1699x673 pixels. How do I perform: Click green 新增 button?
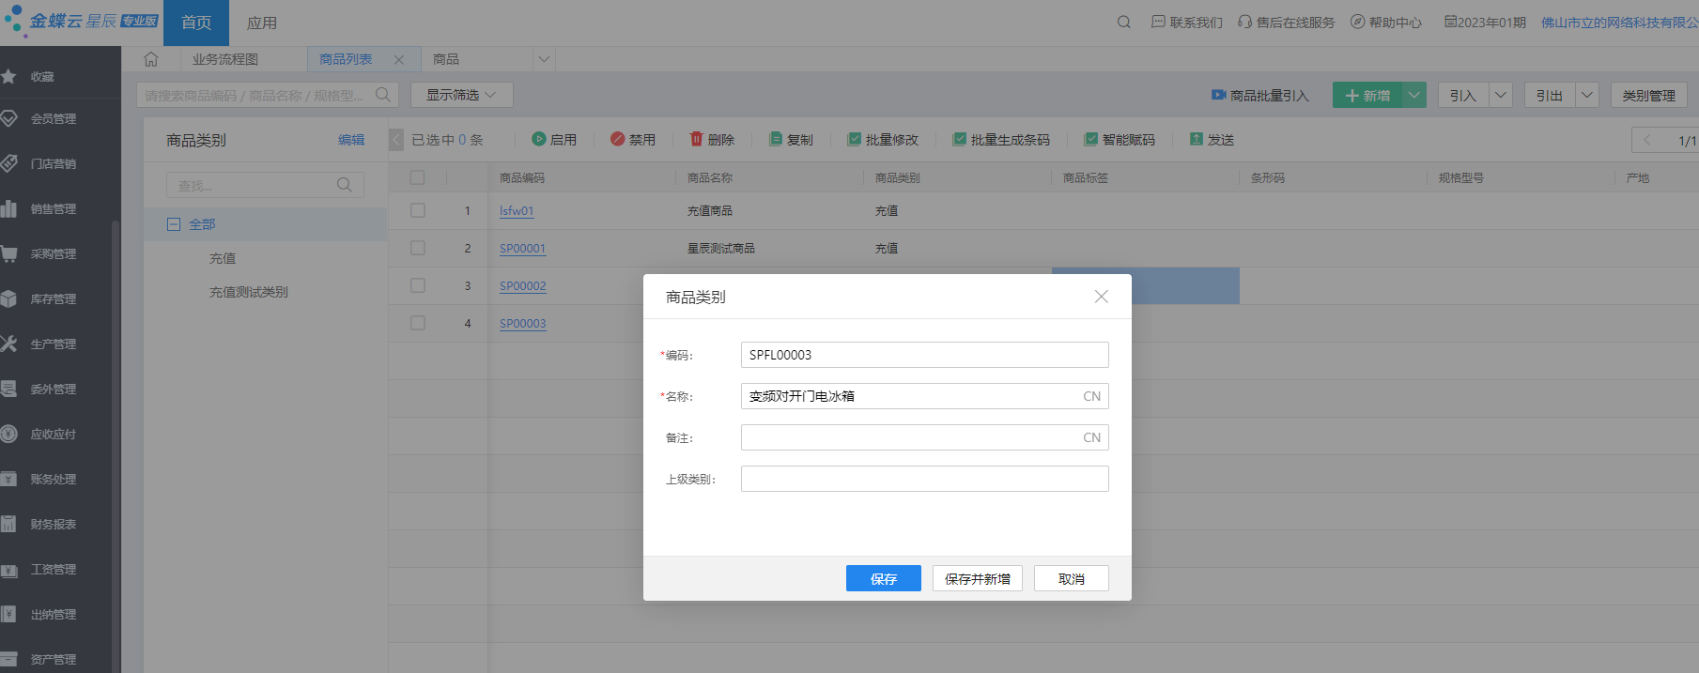pyautogui.click(x=1367, y=95)
